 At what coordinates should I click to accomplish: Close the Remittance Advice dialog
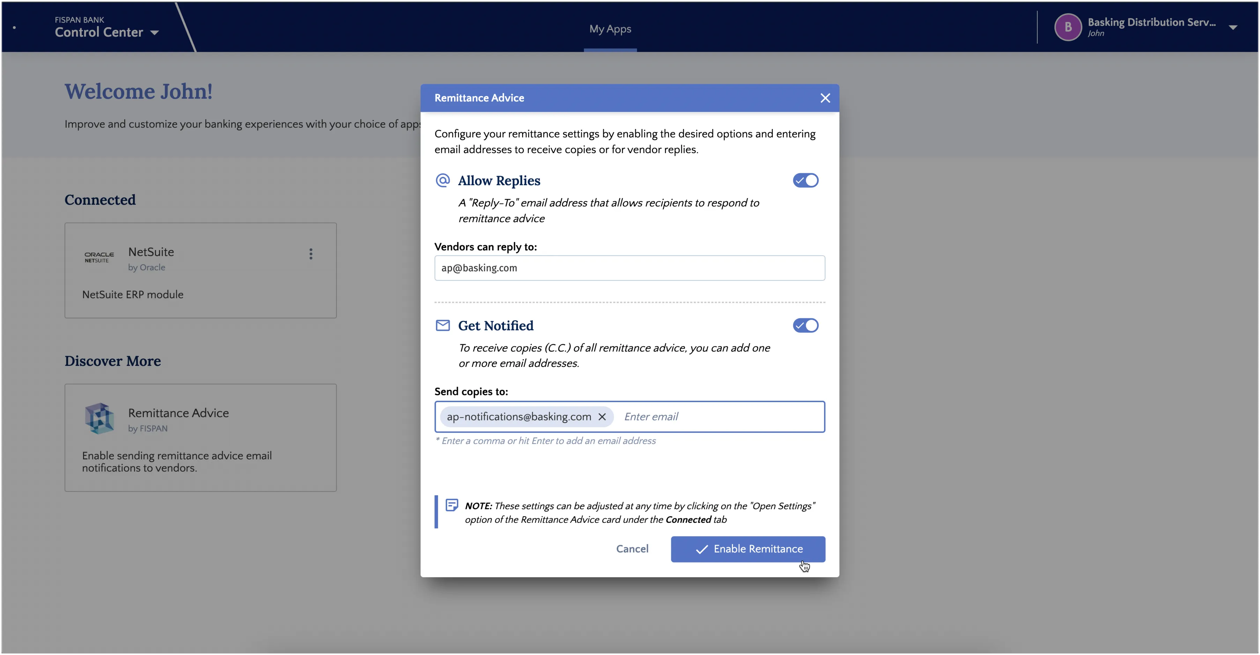tap(825, 98)
